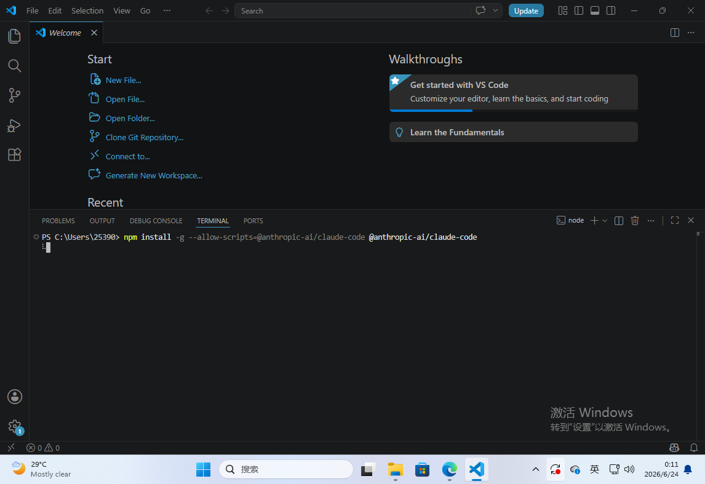Click the taskbar search box
The height and width of the screenshot is (484, 705).
pyautogui.click(x=286, y=469)
